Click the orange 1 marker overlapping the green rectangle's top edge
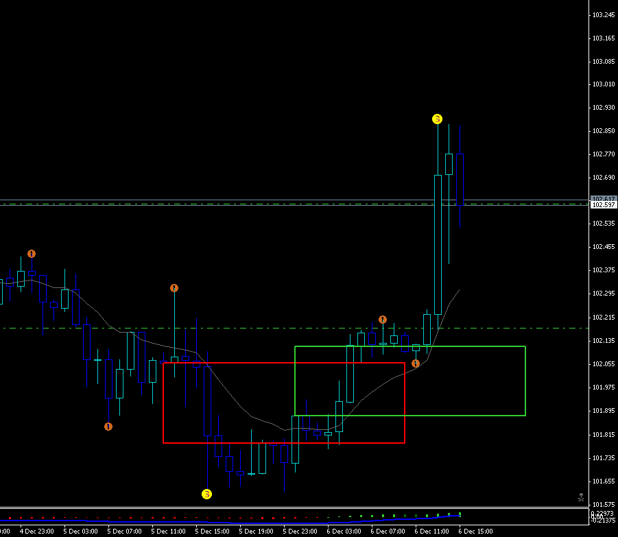The image size is (618, 537). click(x=416, y=363)
